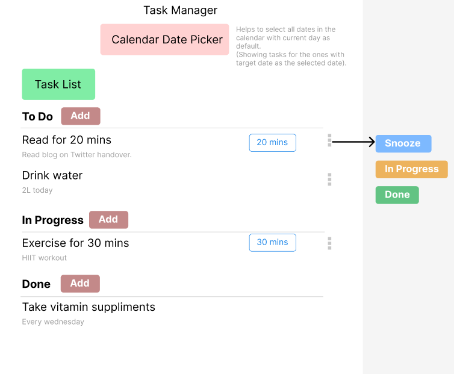454x374 pixels.
Task: Mark task as Done in options
Action: (x=397, y=195)
